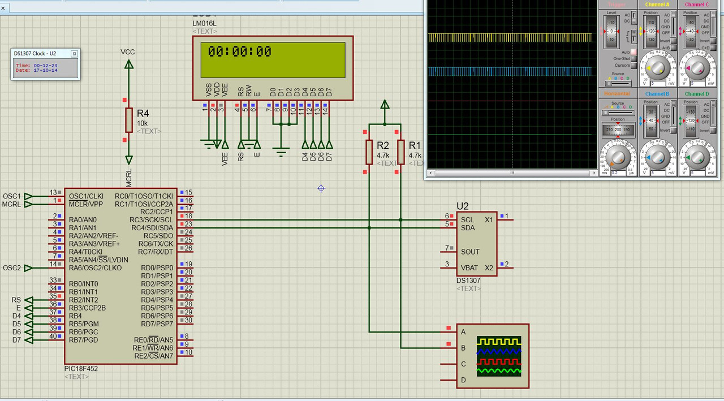Click the Channel D volts value field
The width and height of the screenshot is (724, 401).
[698, 173]
